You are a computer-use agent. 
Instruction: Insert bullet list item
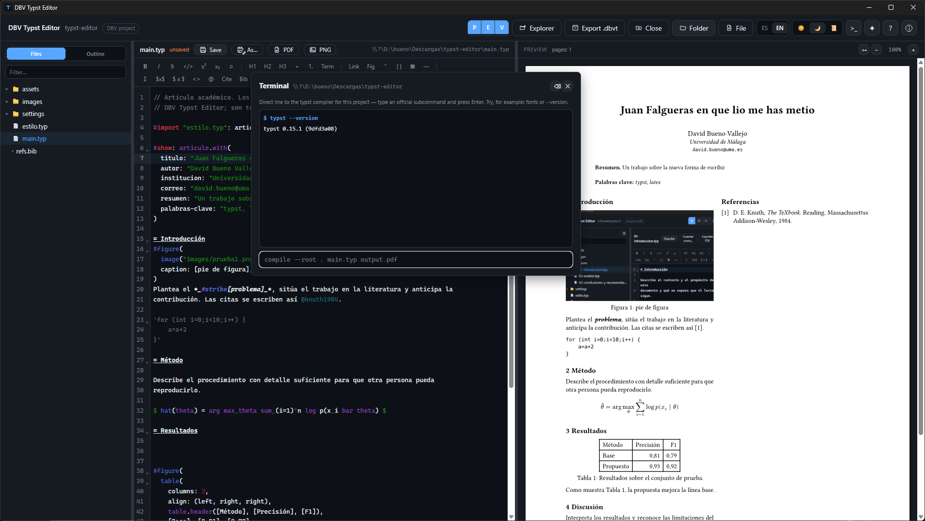click(297, 67)
